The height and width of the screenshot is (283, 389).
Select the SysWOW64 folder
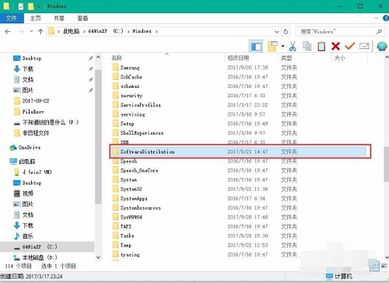[131, 217]
